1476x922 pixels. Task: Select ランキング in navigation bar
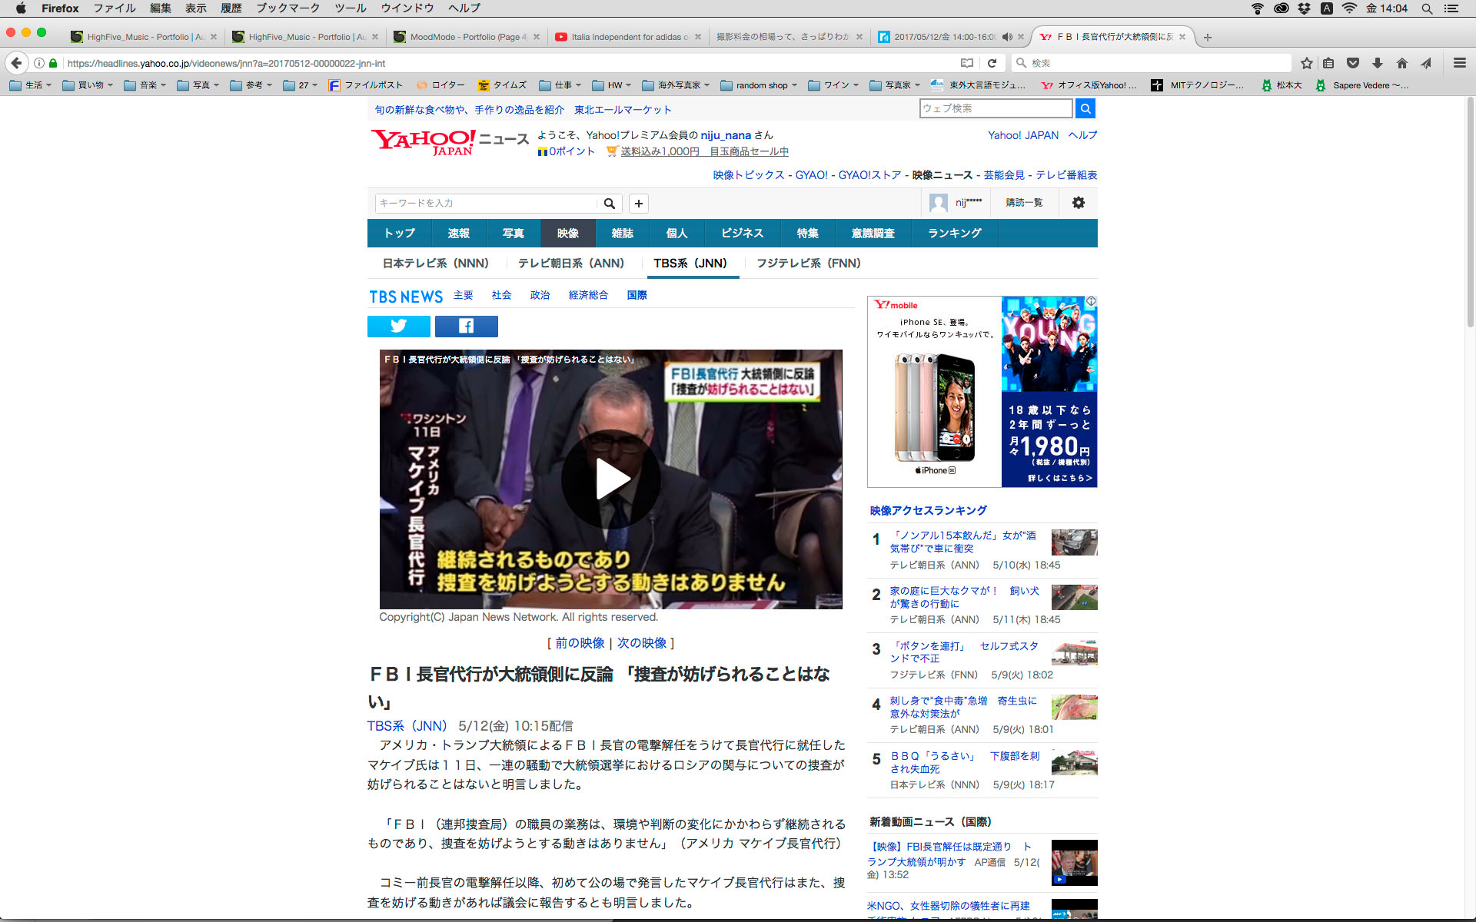coord(954,233)
